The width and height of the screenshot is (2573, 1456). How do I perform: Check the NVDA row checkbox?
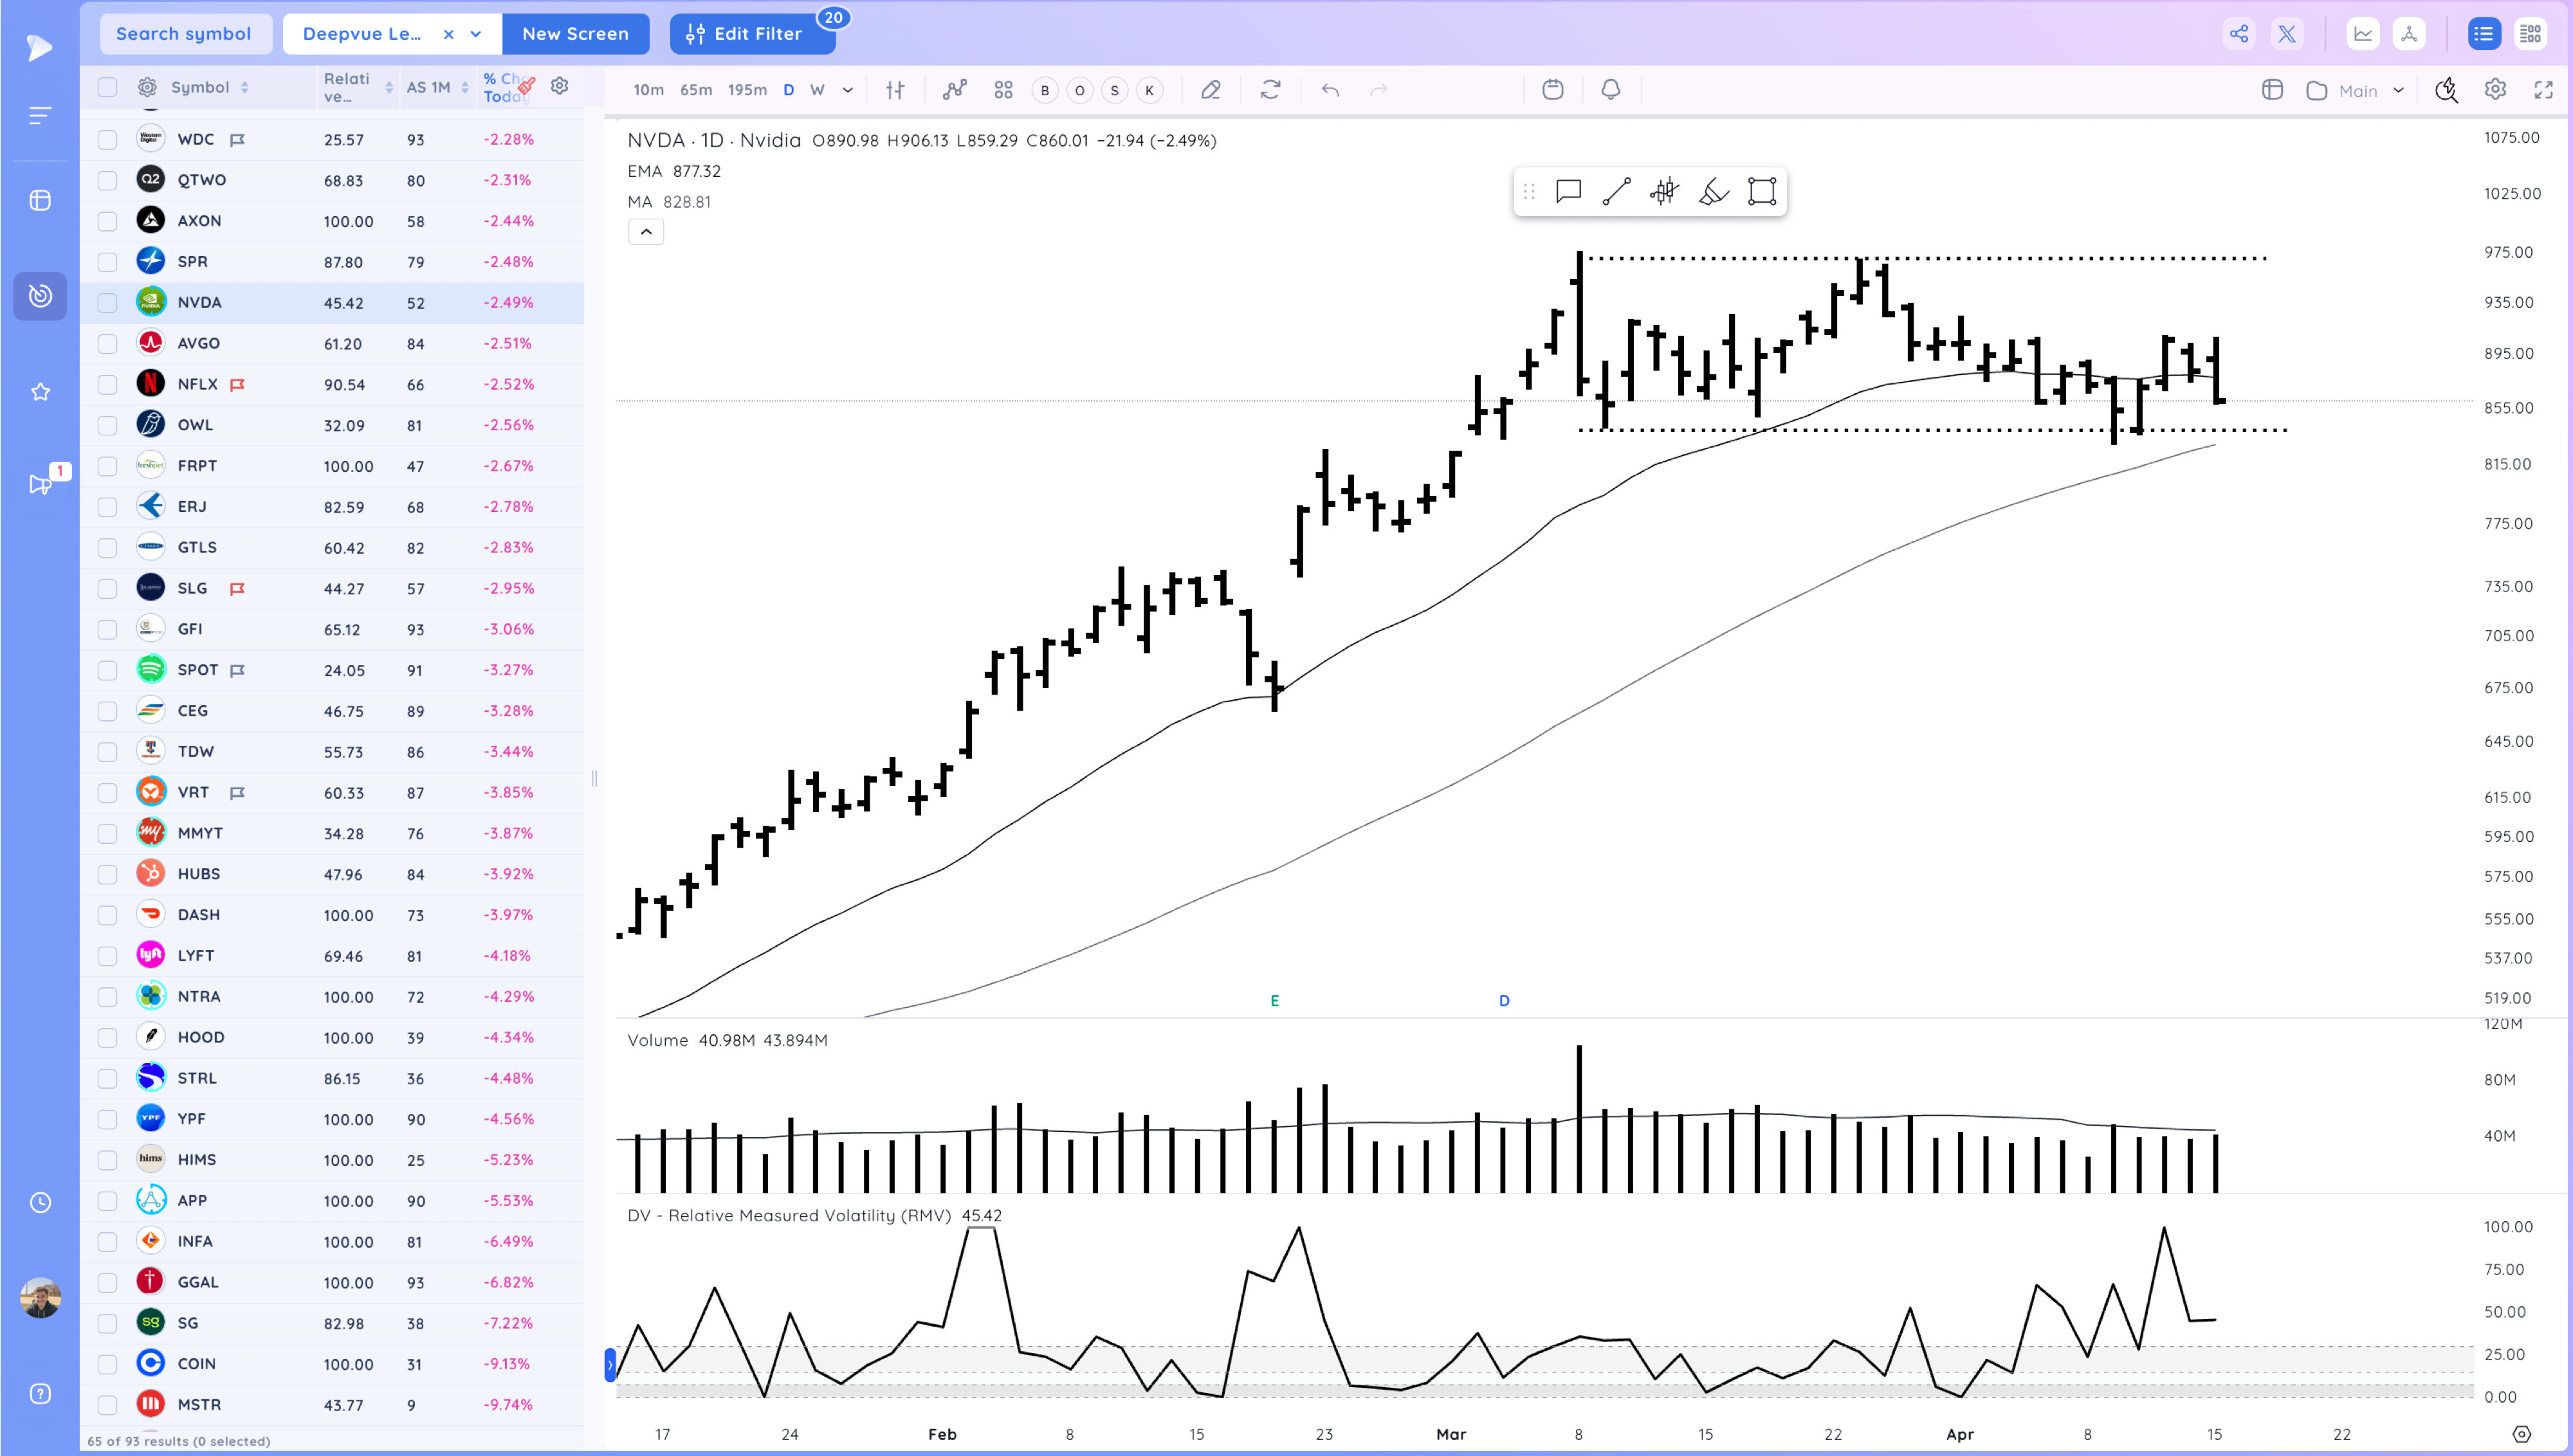107,303
